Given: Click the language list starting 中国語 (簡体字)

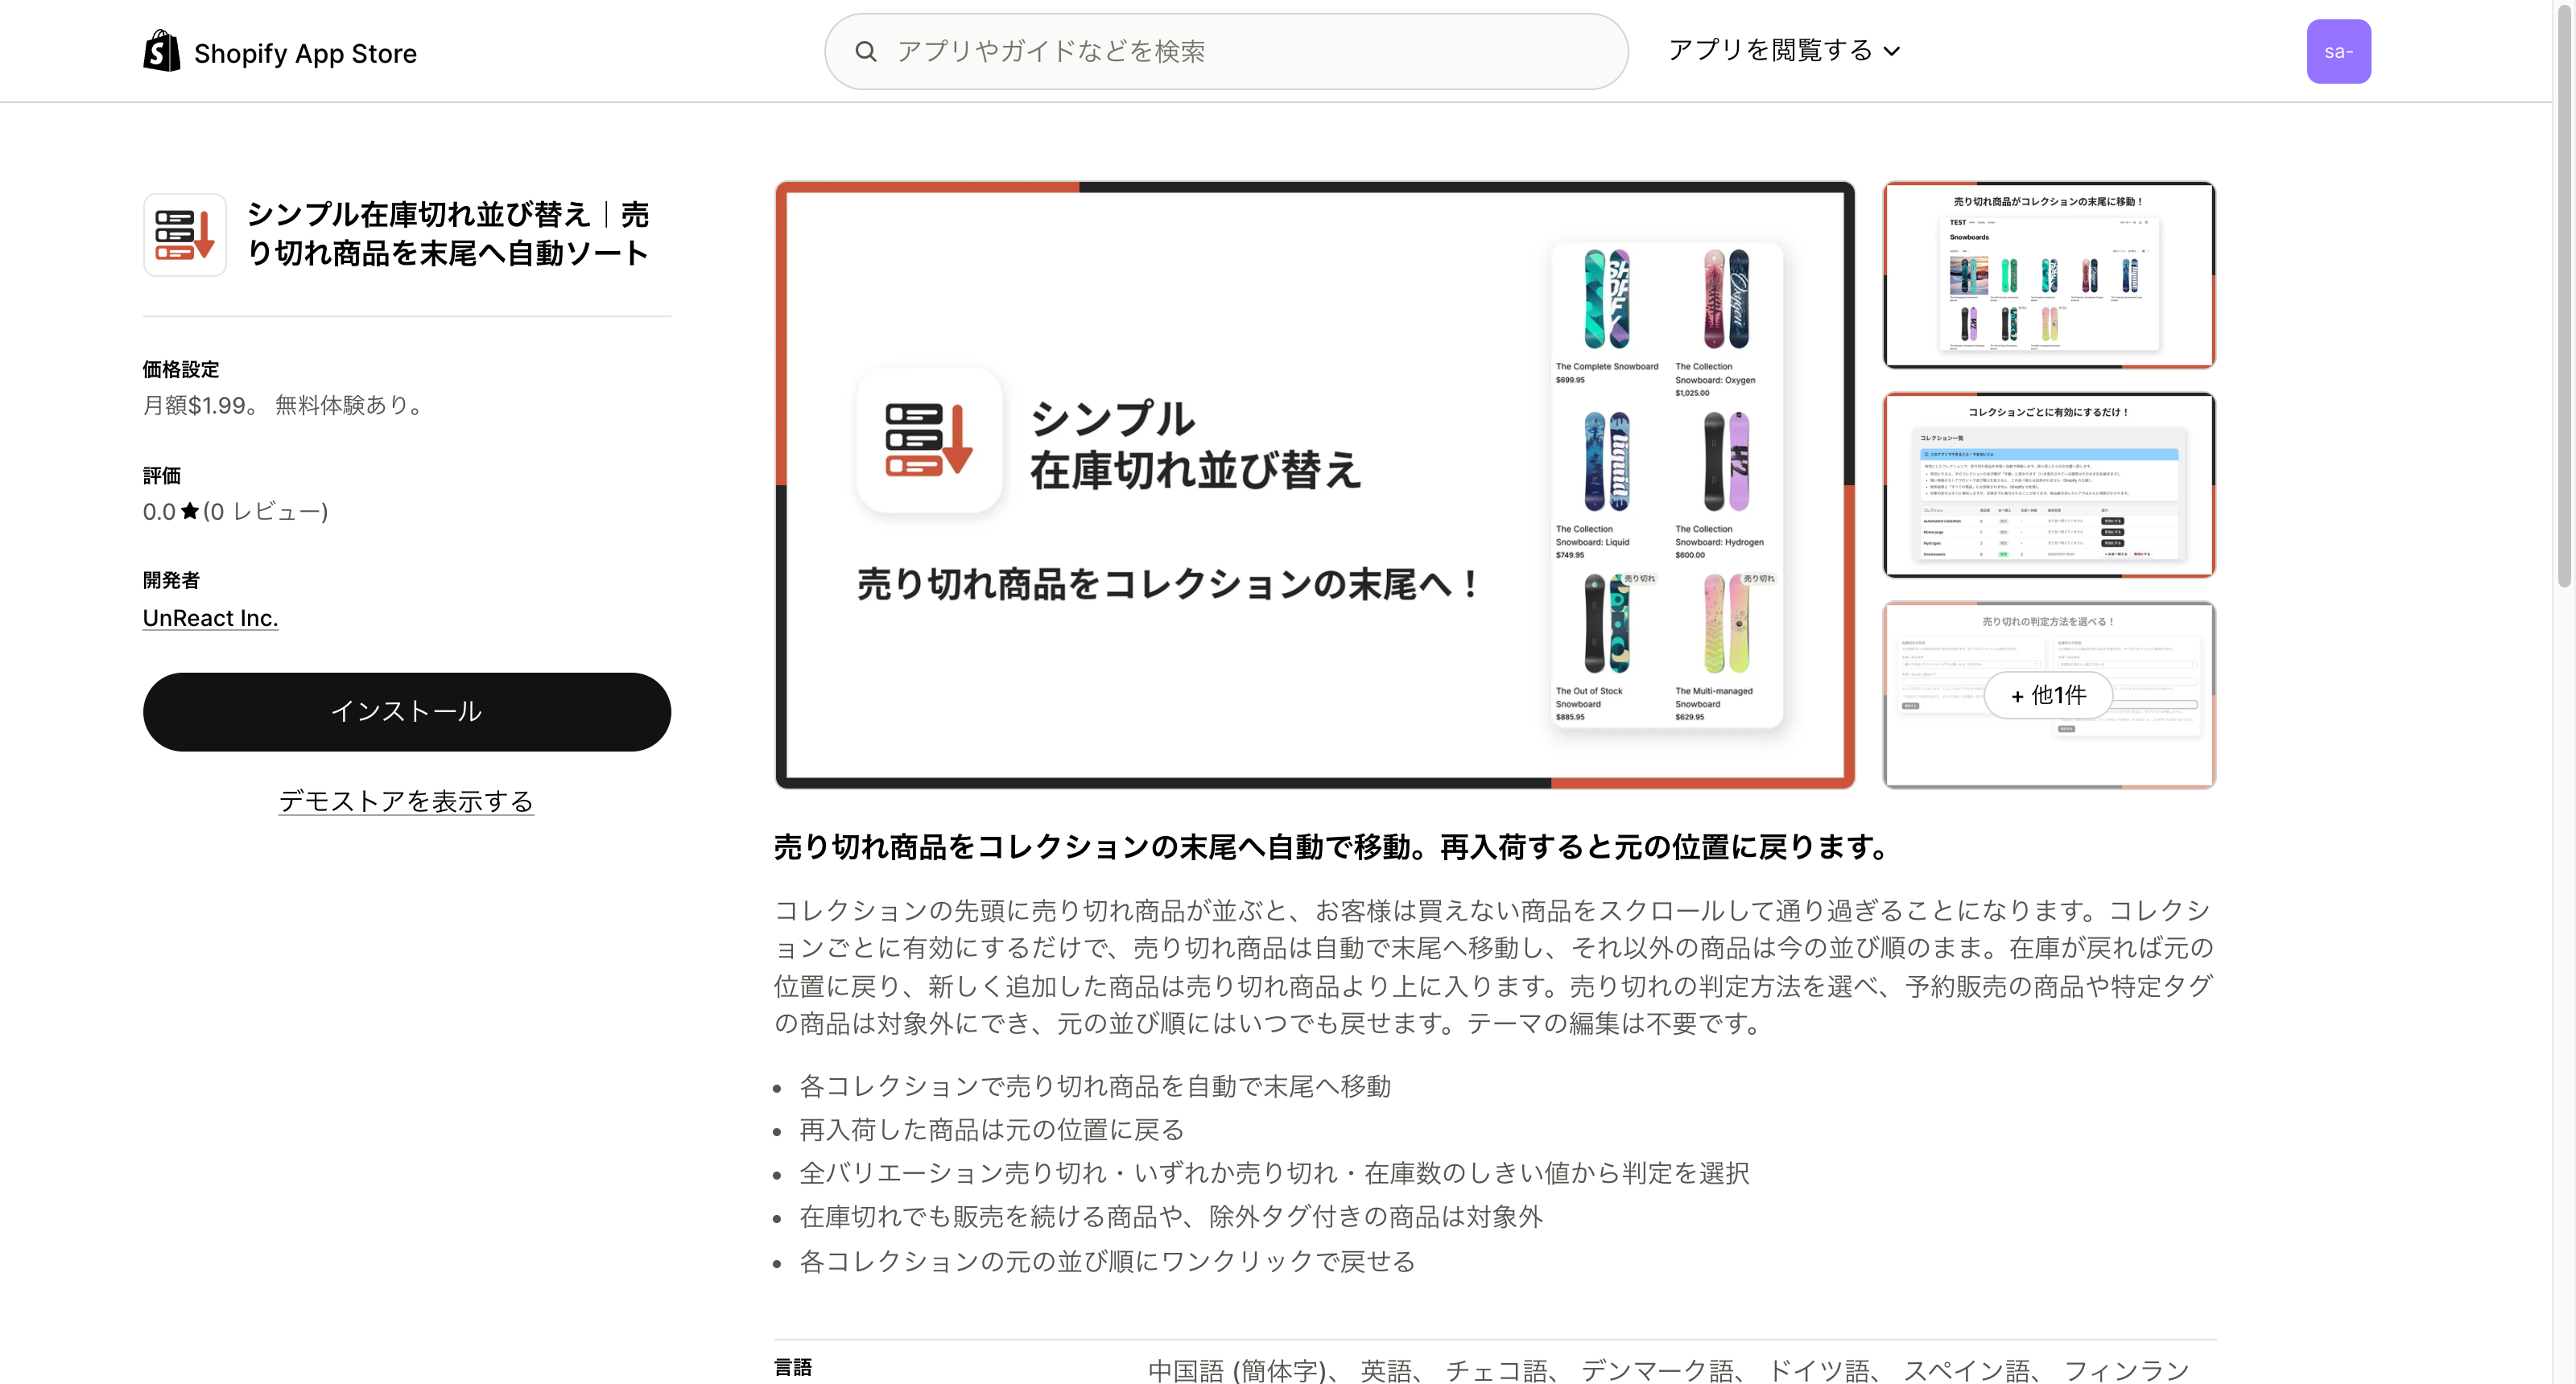Looking at the screenshot, I should 1668,1370.
